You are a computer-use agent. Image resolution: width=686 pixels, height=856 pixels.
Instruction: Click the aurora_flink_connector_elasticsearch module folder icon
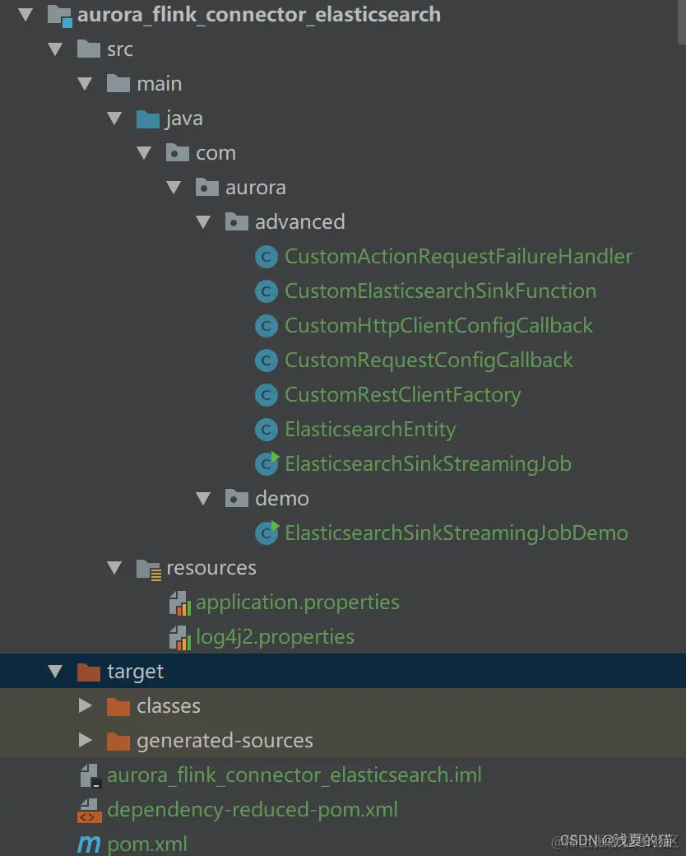tap(59, 16)
